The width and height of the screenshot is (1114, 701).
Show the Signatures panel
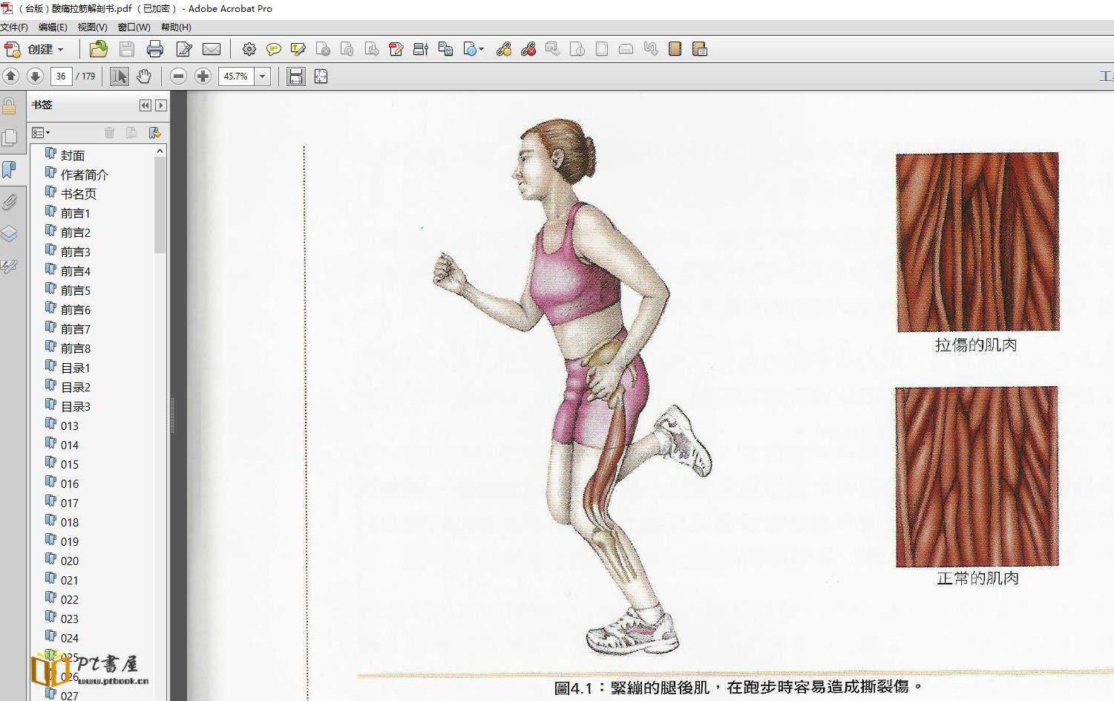coord(10,266)
